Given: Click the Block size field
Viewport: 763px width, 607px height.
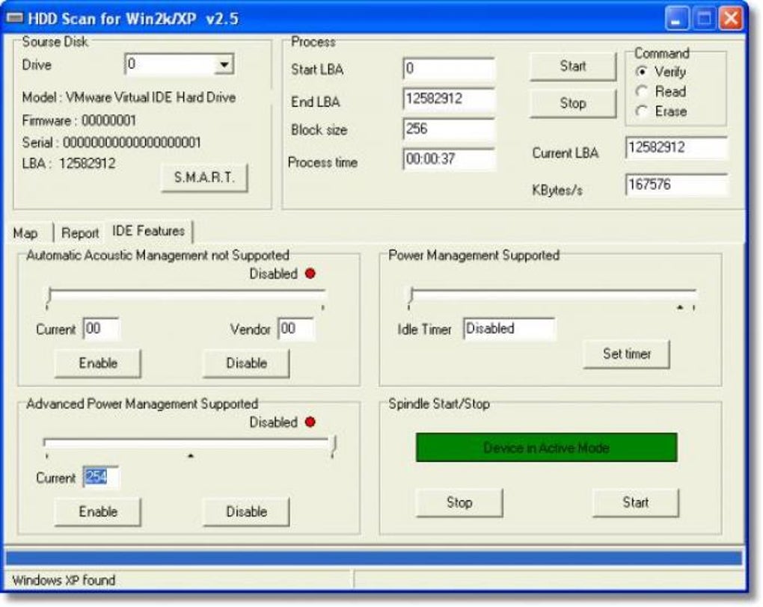Looking at the screenshot, I should point(449,129).
